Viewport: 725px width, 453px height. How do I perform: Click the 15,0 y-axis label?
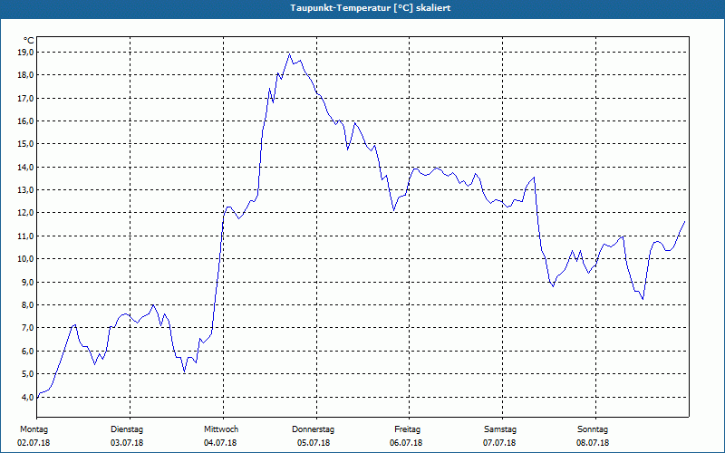pyautogui.click(x=25, y=144)
